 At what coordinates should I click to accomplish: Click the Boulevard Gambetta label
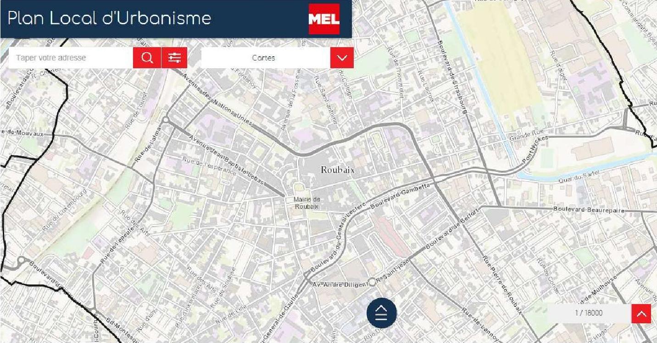[x=400, y=196]
